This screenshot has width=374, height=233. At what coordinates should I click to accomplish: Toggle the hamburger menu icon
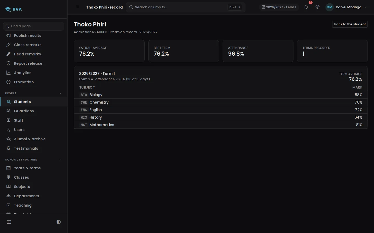77,7
